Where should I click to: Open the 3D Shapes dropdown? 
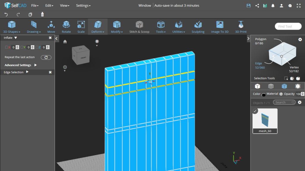tap(12, 27)
